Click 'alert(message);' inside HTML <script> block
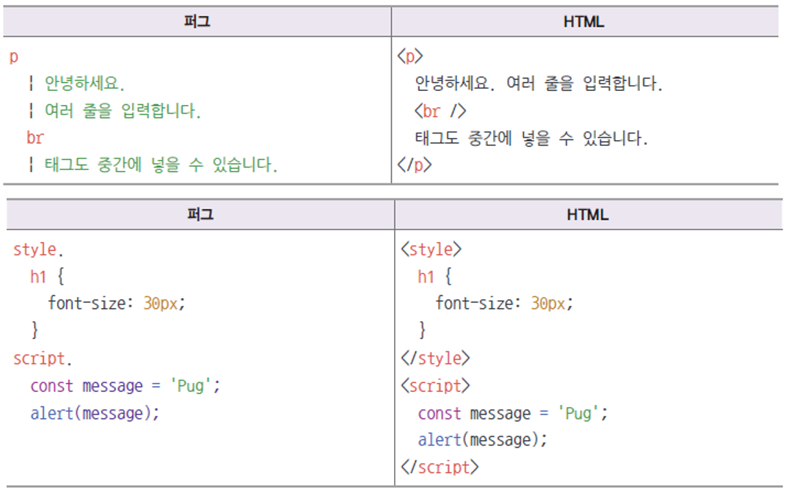Screen dimensions: 788x496 tap(483, 440)
